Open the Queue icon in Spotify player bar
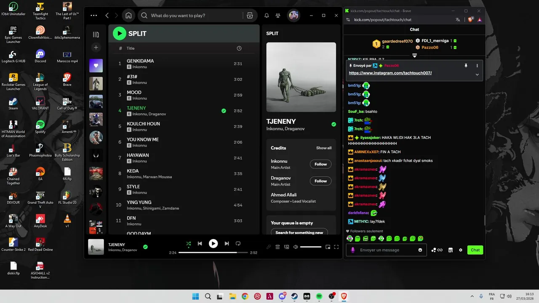This screenshot has height=303, width=539. tap(278, 247)
